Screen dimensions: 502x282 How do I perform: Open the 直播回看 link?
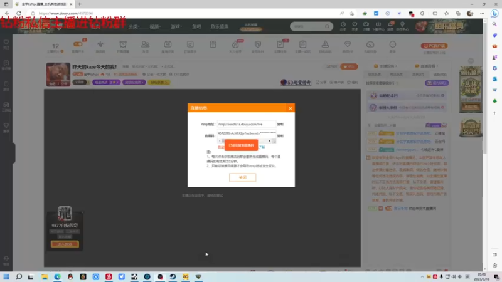(427, 66)
